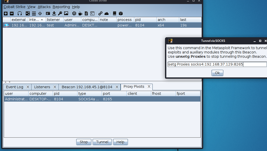Image resolution: width=267 pixels, height=151 pixels.
Task: Sort sessions by process column
Action: [x=125, y=20]
